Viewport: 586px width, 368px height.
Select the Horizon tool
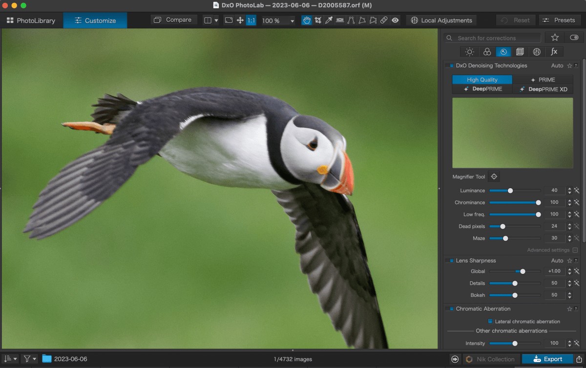[339, 20]
